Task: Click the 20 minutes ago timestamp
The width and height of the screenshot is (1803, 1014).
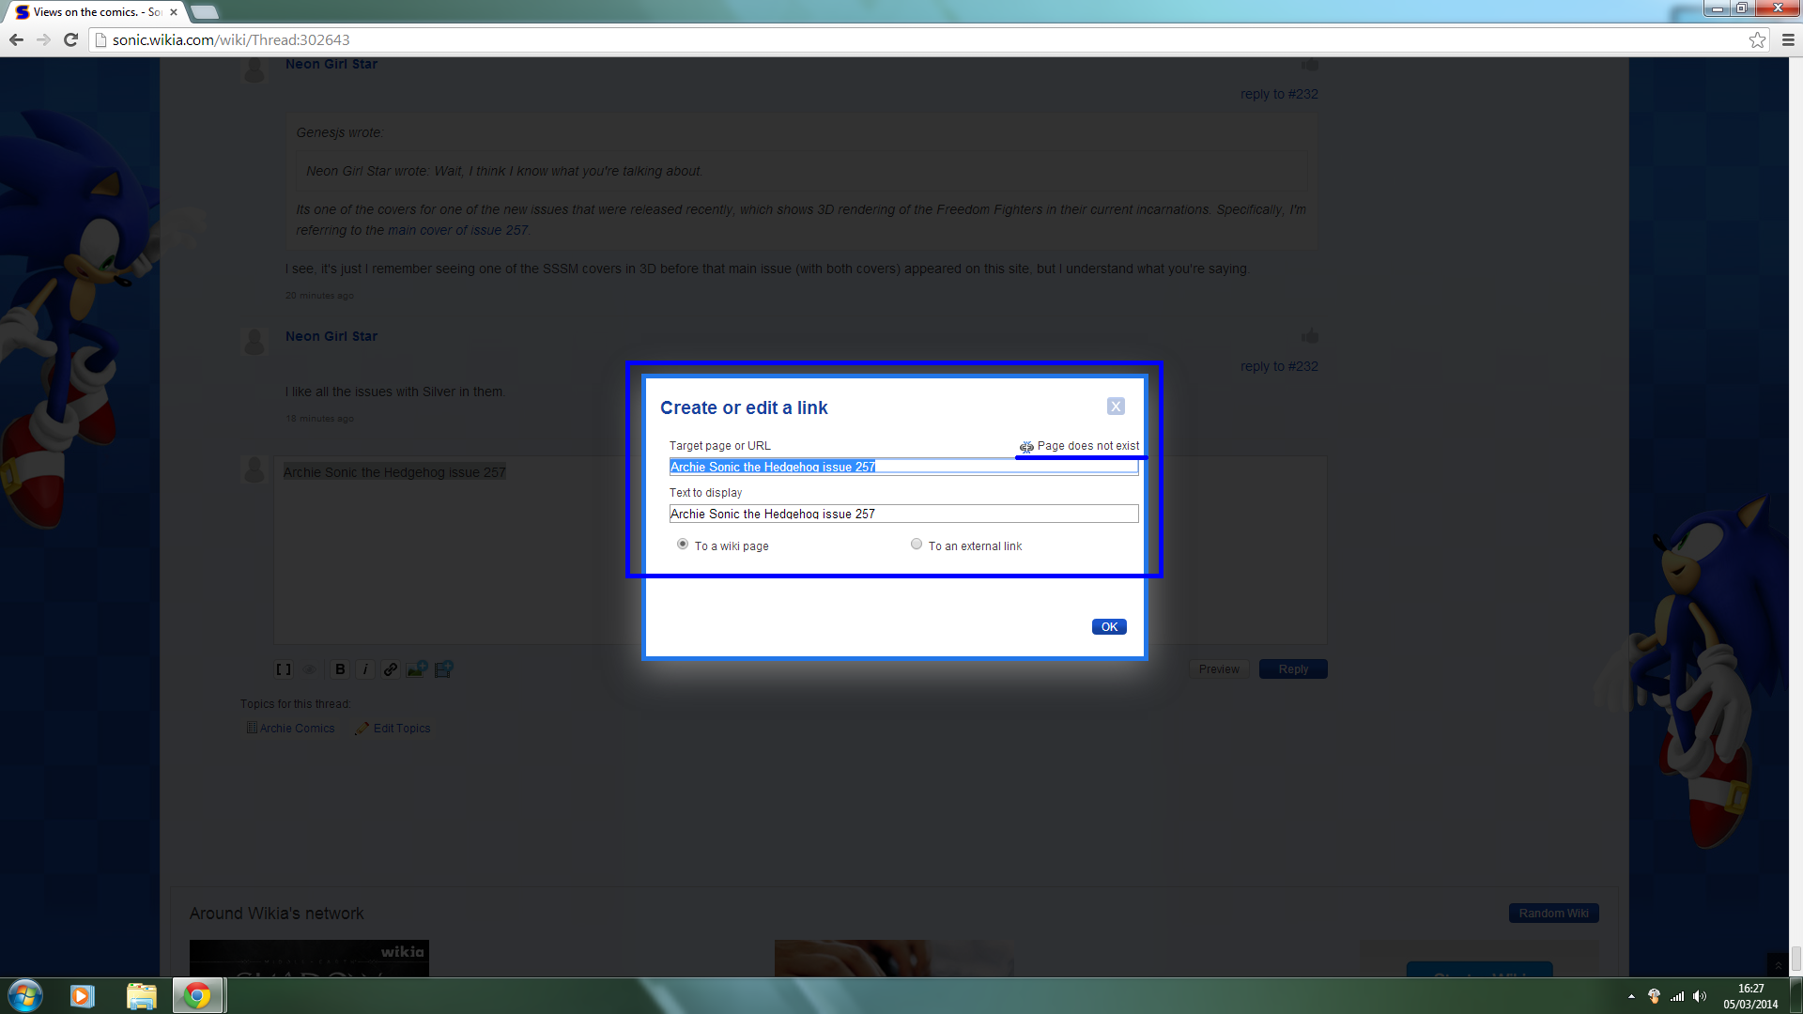Action: tap(319, 296)
